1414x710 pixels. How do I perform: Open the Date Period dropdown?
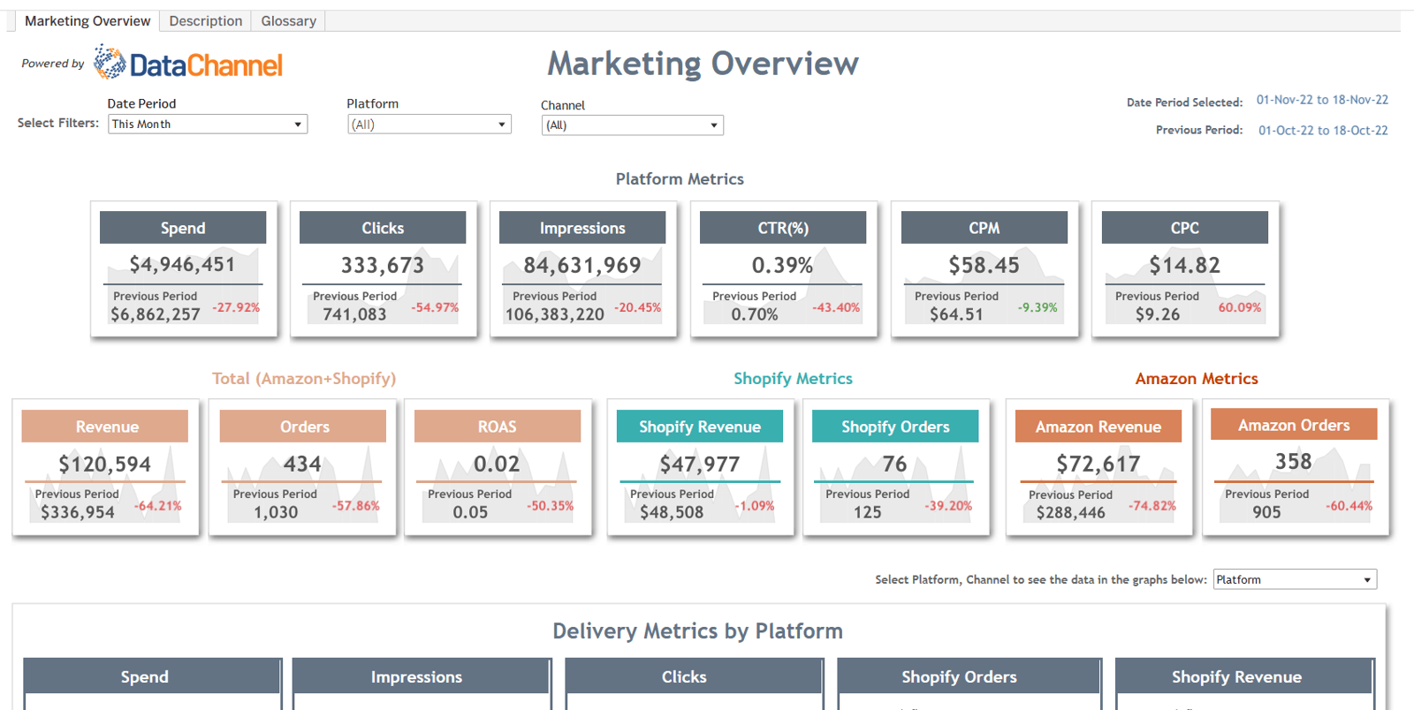click(207, 125)
